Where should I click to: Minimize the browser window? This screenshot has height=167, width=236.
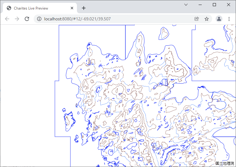(x=200, y=5)
